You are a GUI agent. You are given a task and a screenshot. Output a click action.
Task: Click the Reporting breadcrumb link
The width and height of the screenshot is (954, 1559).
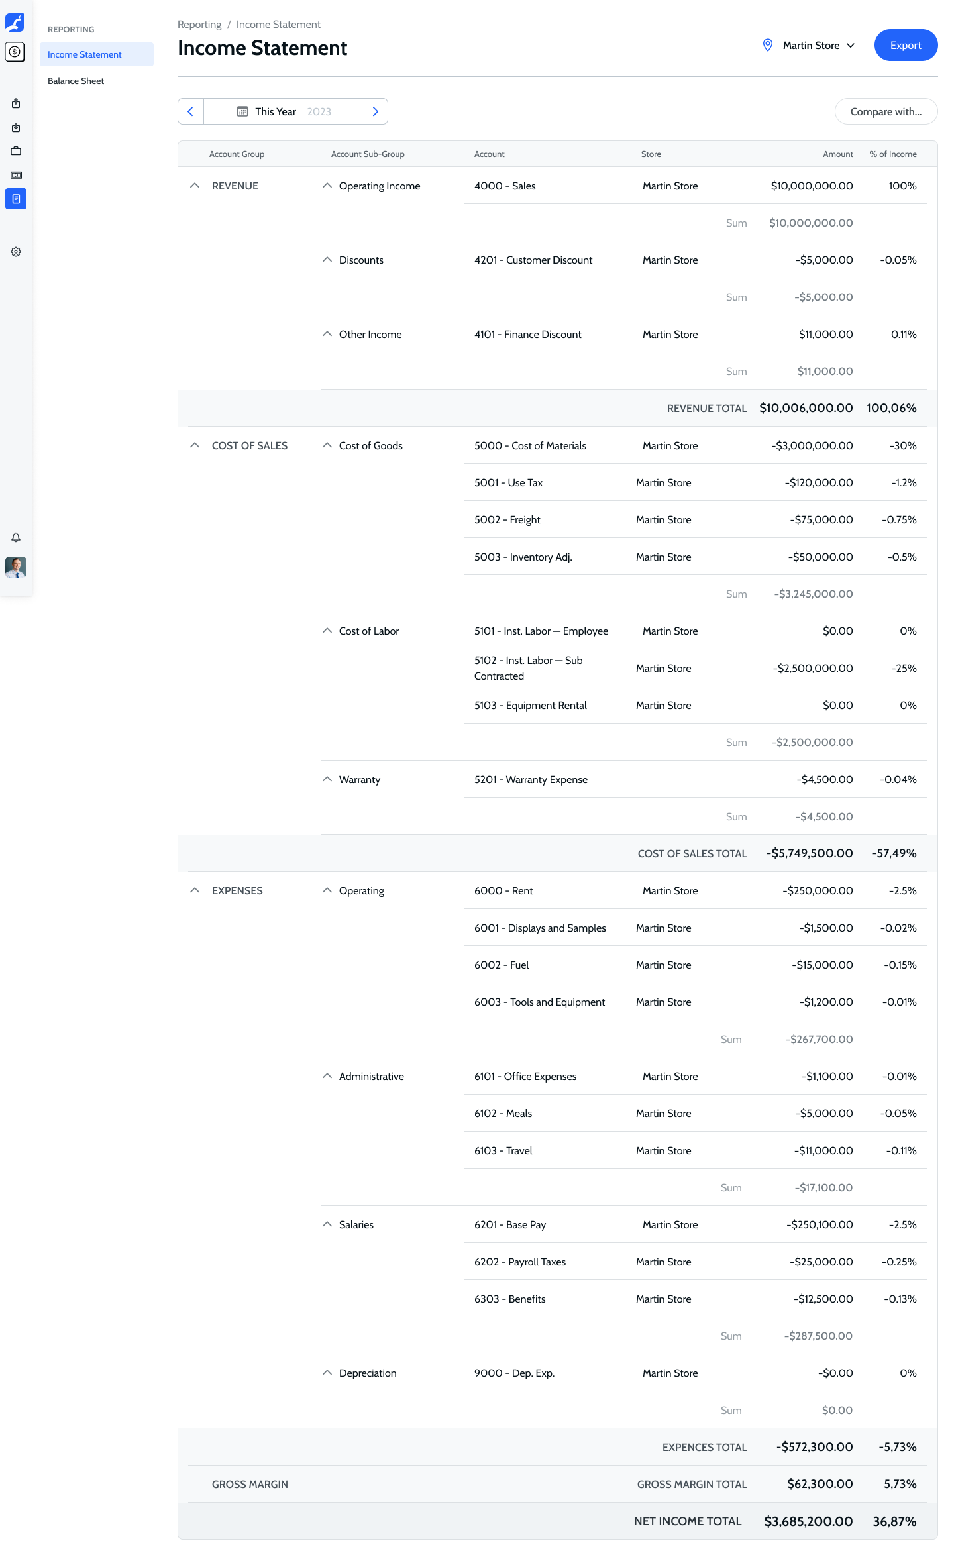pos(199,25)
